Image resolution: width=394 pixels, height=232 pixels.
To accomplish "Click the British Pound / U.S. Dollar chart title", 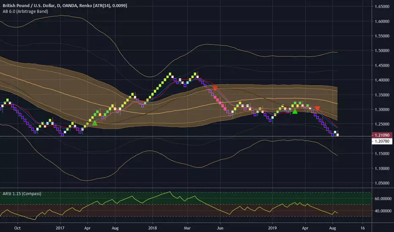I will pyautogui.click(x=65, y=5).
